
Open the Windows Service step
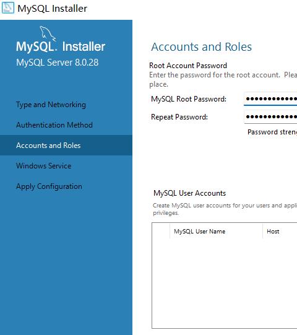point(44,166)
